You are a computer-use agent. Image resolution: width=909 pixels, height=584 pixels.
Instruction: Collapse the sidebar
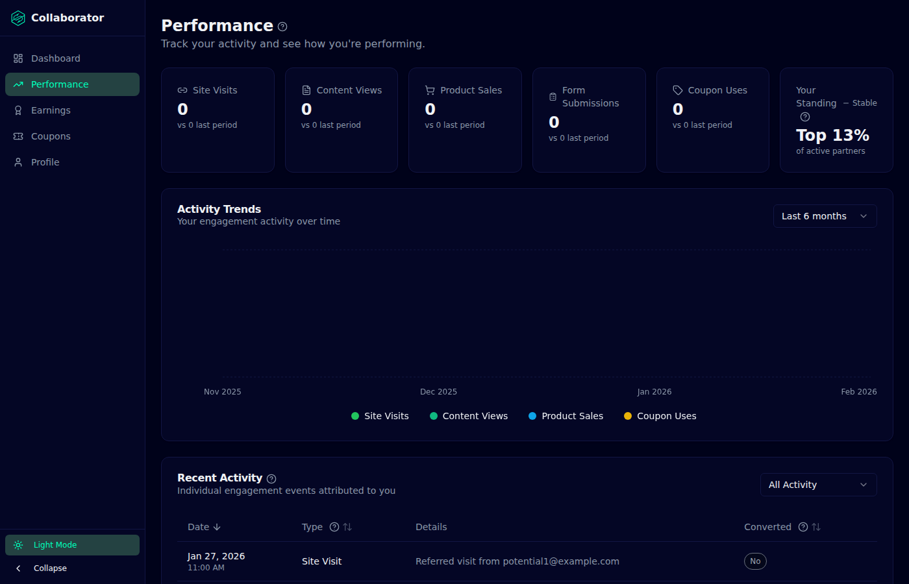coord(72,568)
